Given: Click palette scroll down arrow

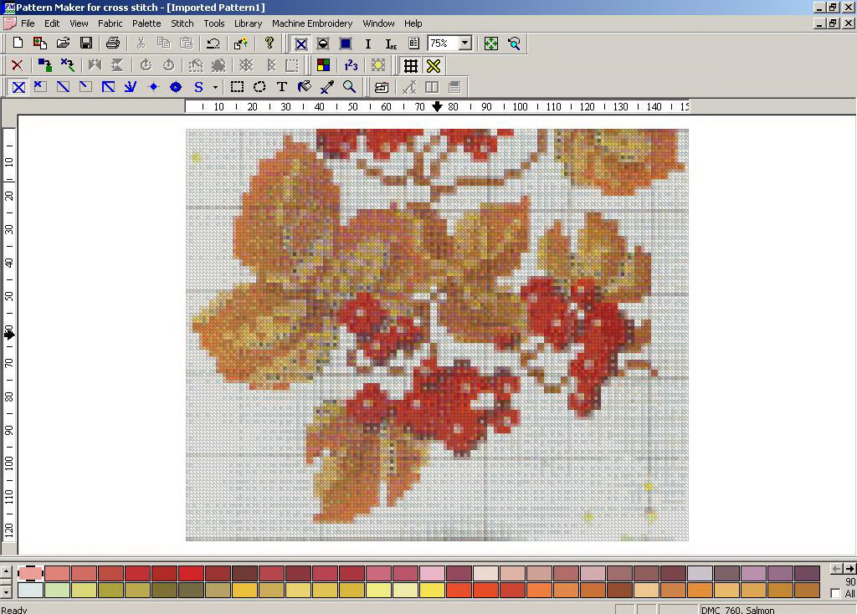Looking at the screenshot, I should (x=6, y=591).
